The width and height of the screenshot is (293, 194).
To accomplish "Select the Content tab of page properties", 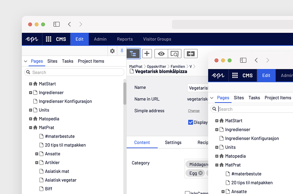I will pos(142,142).
